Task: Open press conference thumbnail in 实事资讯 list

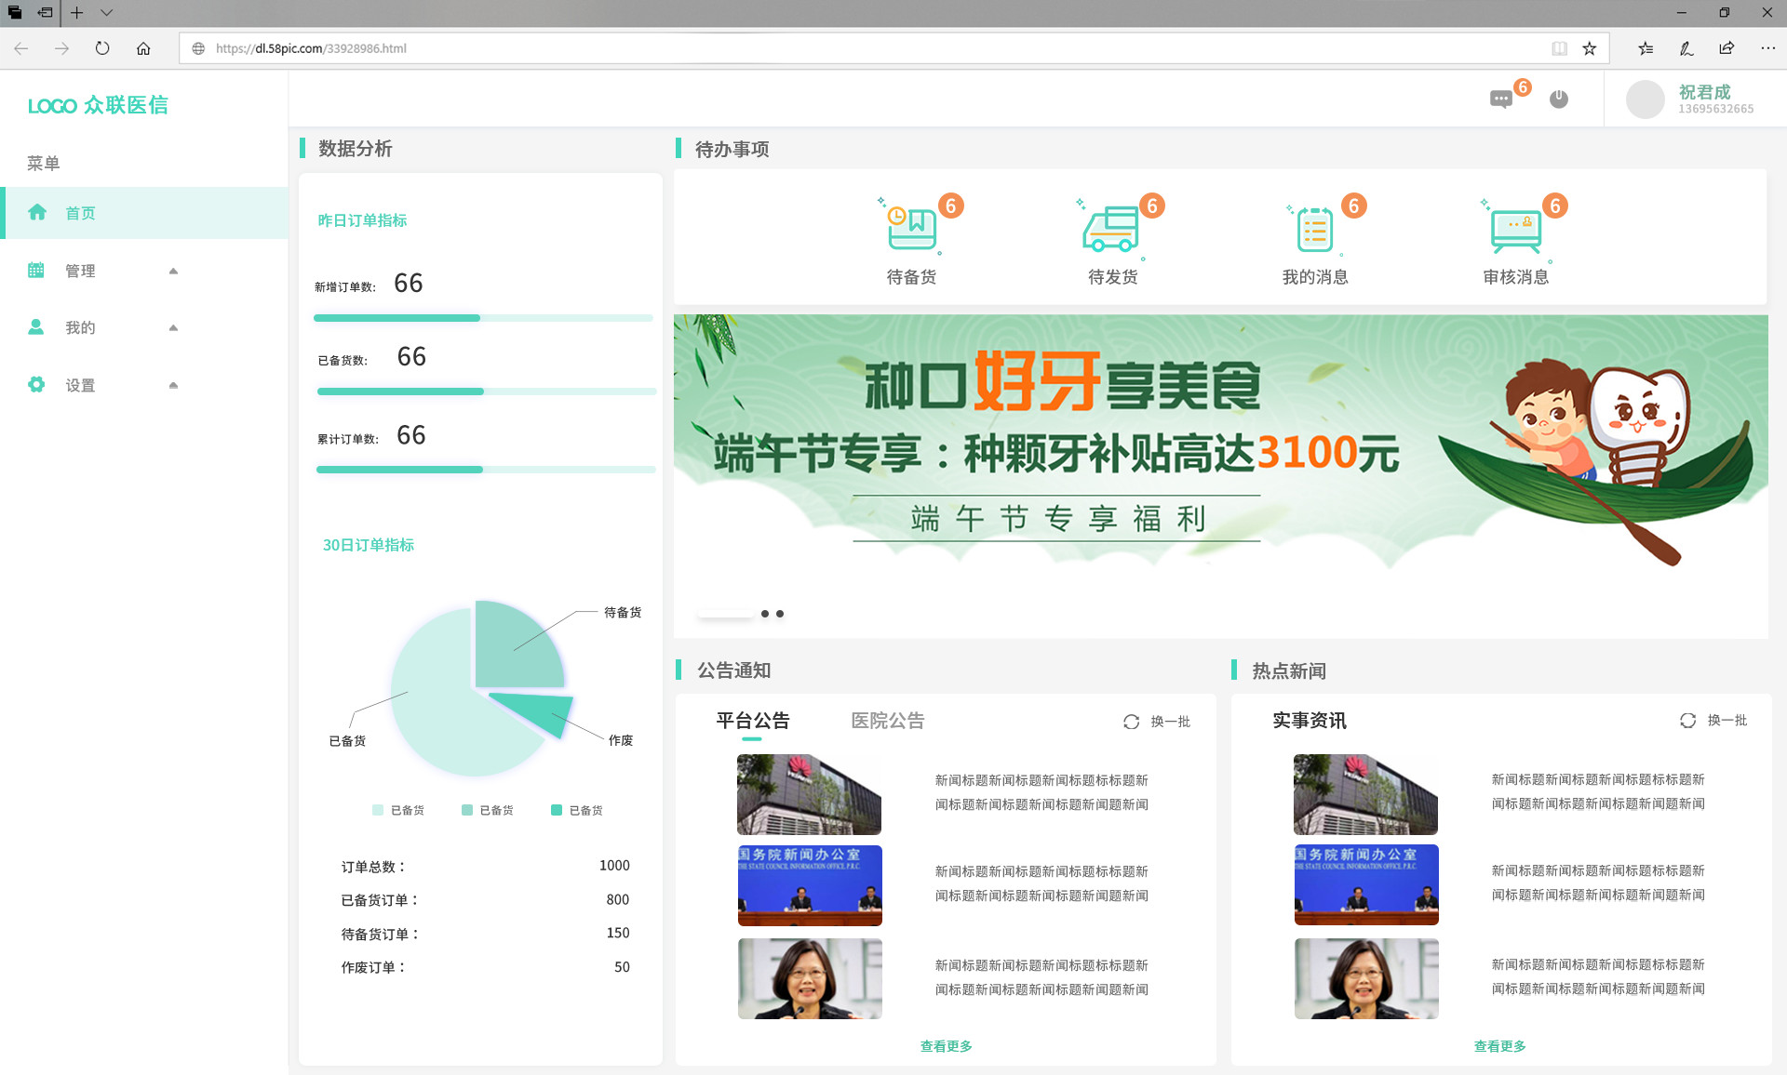Action: [x=1366, y=884]
